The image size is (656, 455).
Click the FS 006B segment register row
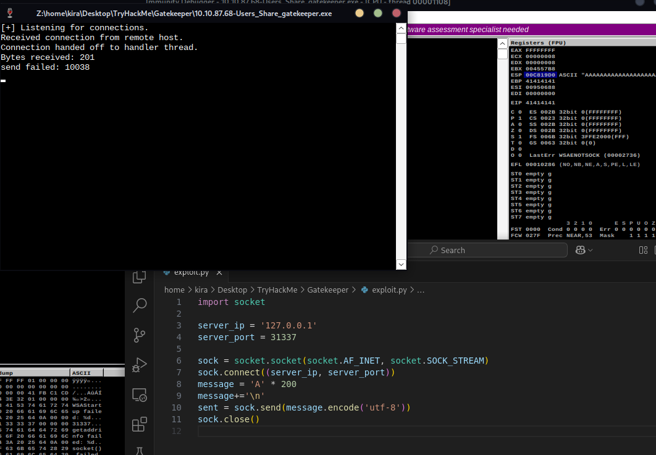click(x=579, y=137)
